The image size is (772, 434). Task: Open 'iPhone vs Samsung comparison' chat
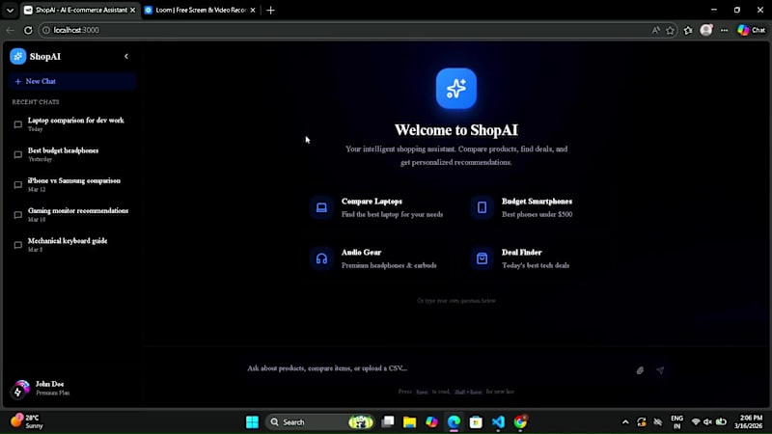(71, 184)
